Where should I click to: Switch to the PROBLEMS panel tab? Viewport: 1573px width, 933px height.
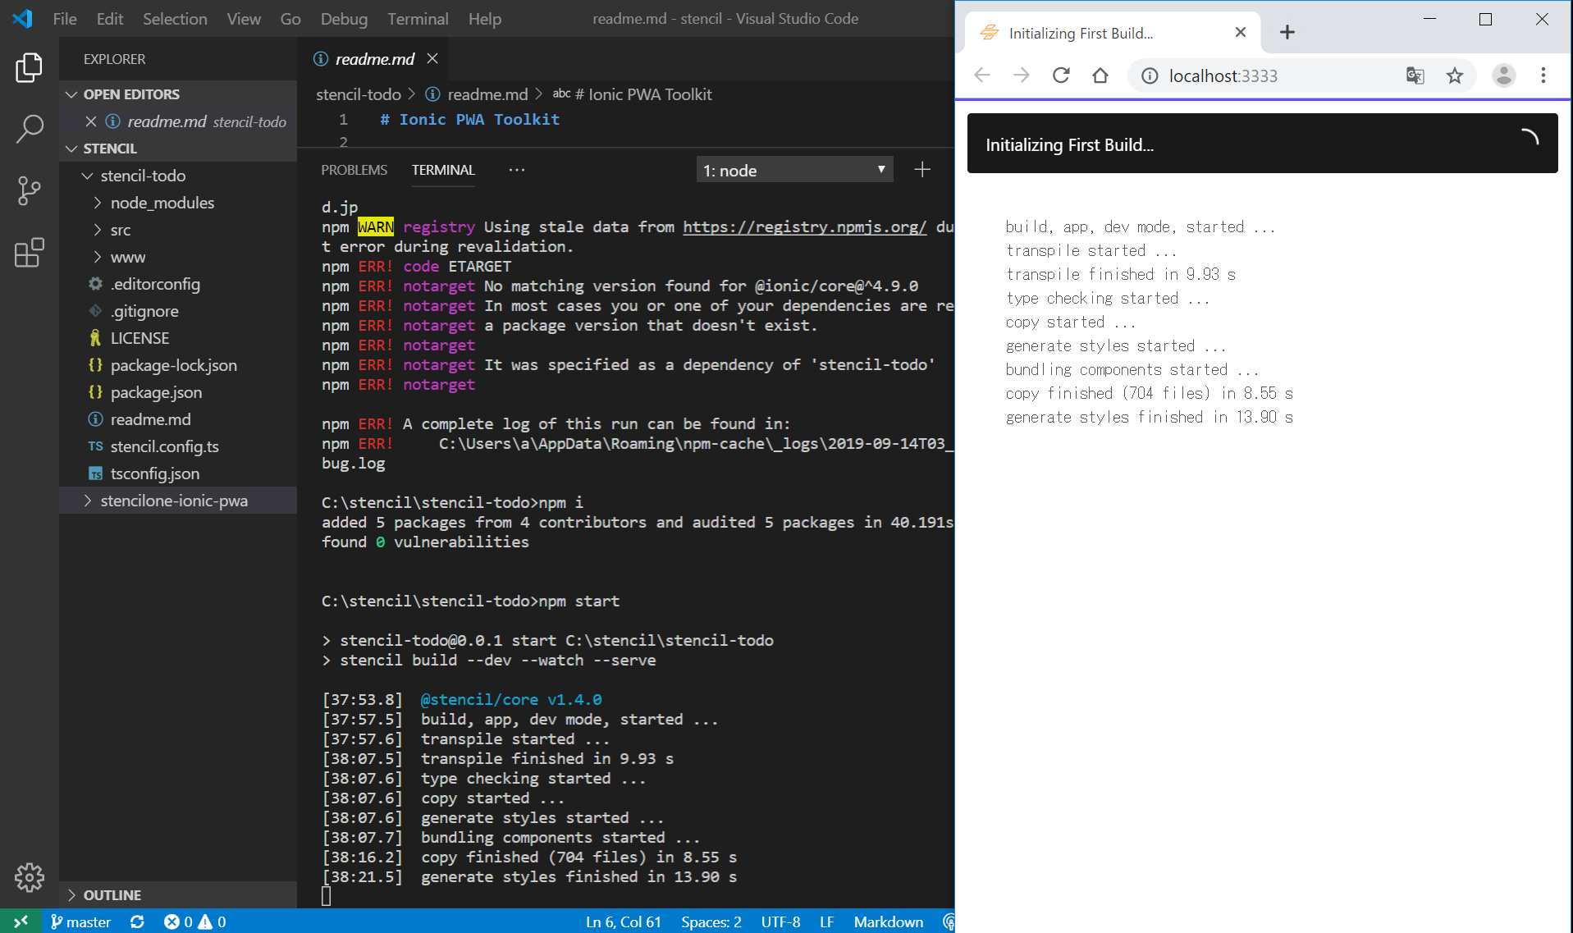tap(354, 170)
